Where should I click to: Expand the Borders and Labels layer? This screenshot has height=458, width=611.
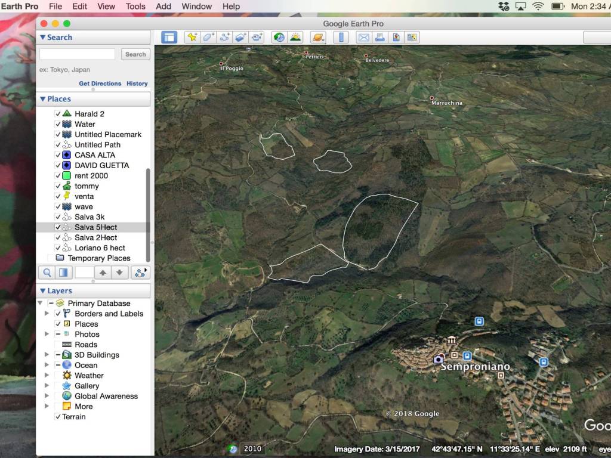pyautogui.click(x=47, y=314)
